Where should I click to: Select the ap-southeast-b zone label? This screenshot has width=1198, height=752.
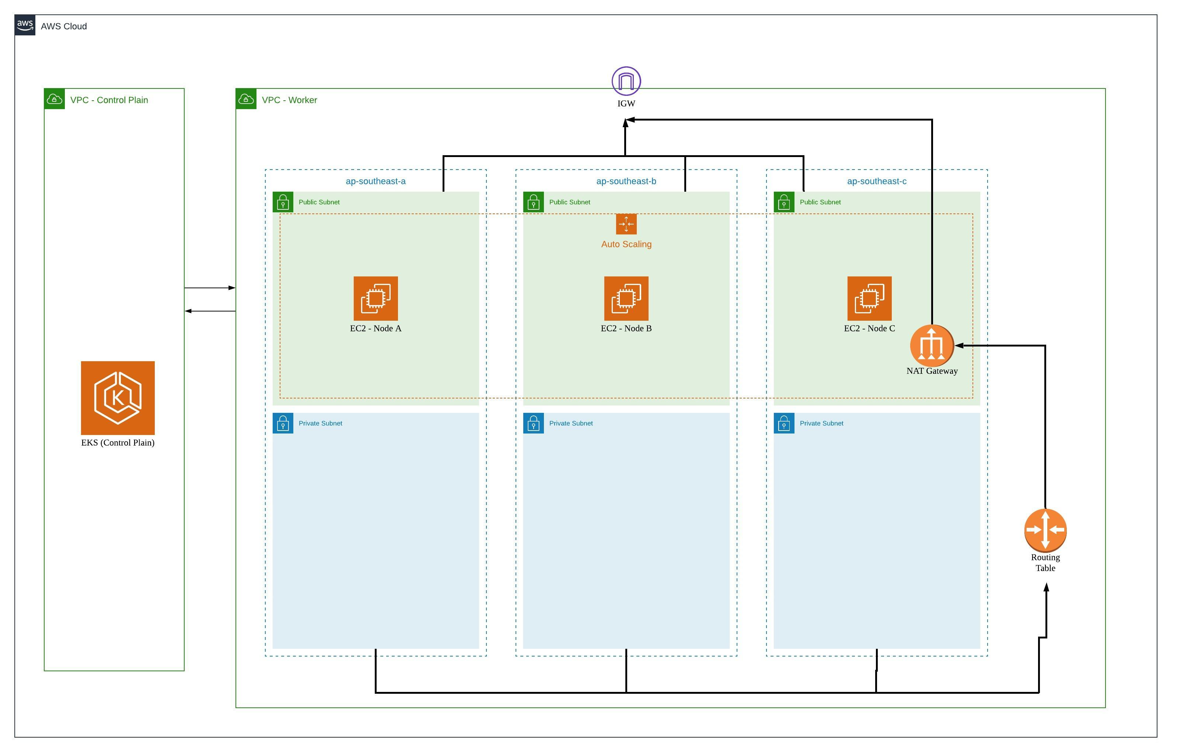(626, 181)
